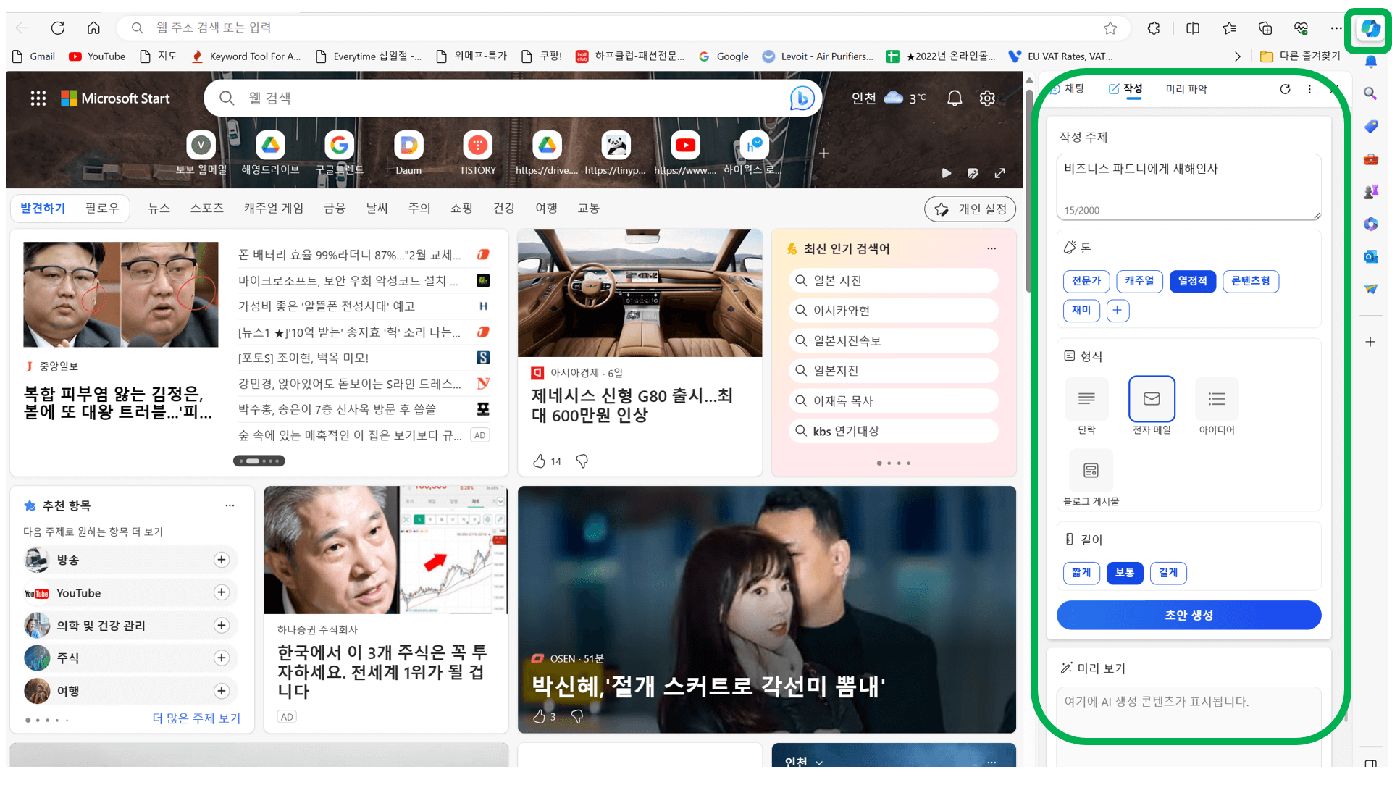This screenshot has height=785, width=1392.
Task: Open Microsoft Start app launcher grid
Action: (x=38, y=98)
